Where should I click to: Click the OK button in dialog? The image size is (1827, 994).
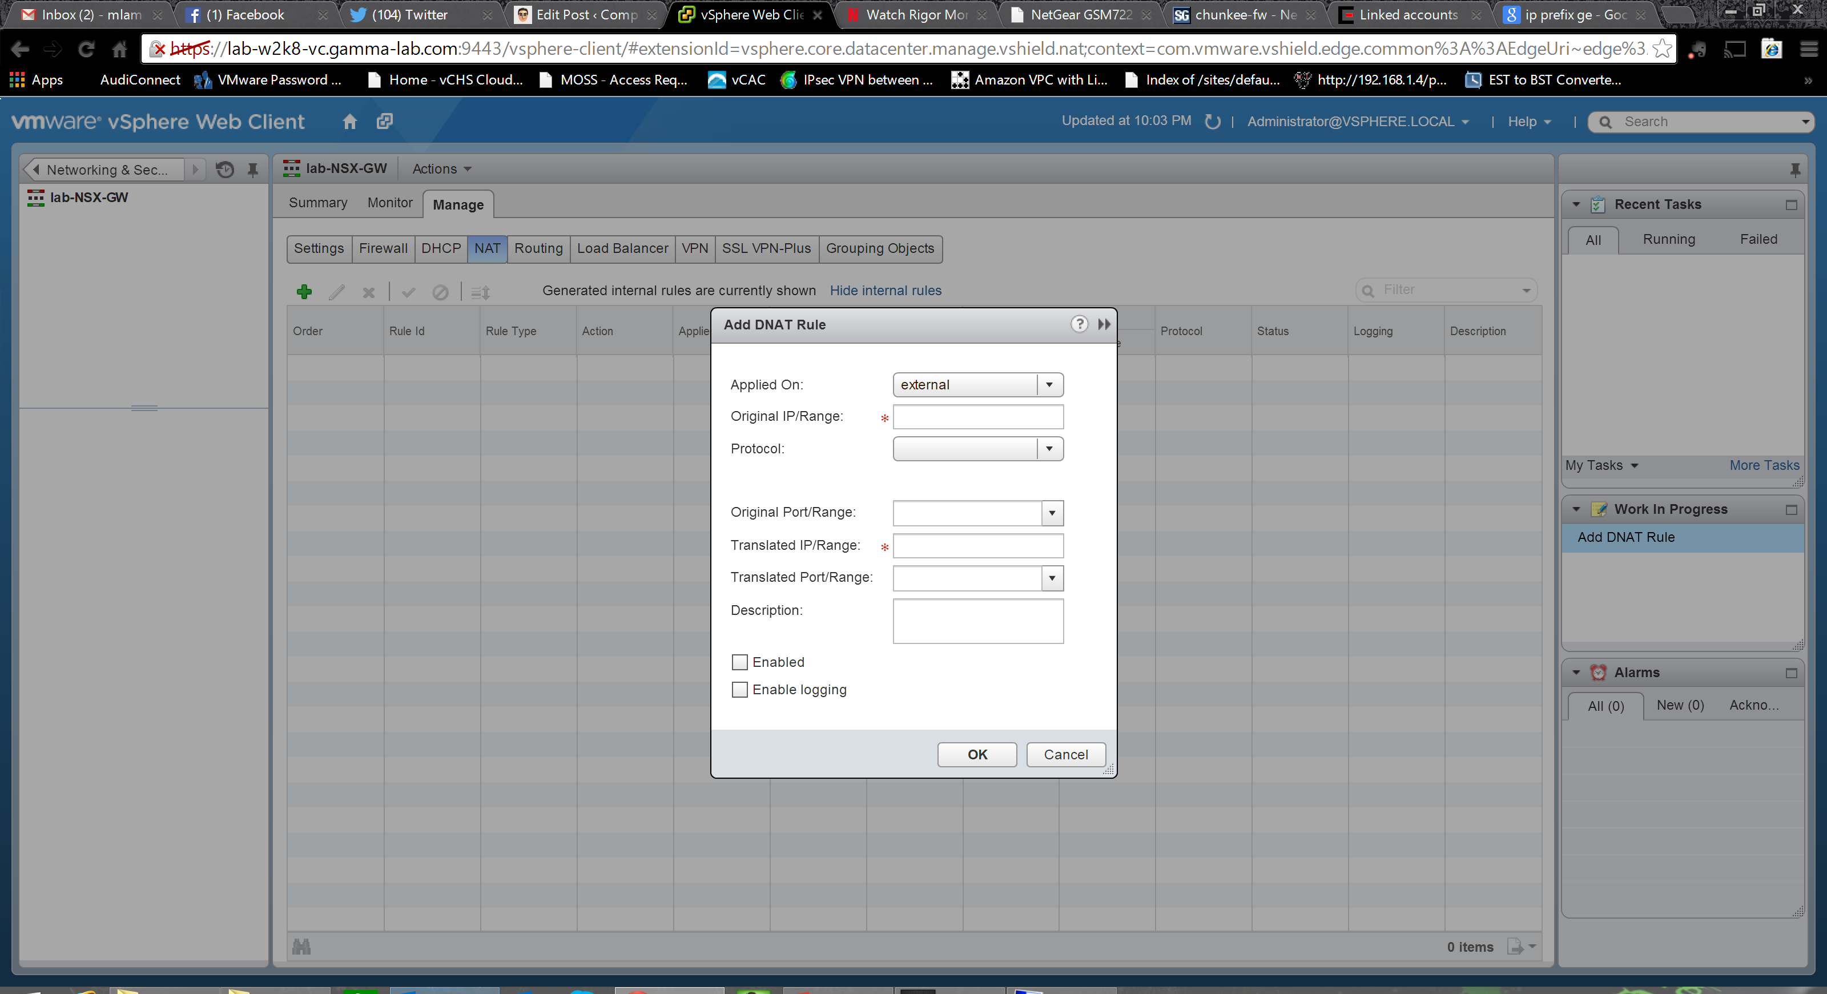pyautogui.click(x=977, y=754)
